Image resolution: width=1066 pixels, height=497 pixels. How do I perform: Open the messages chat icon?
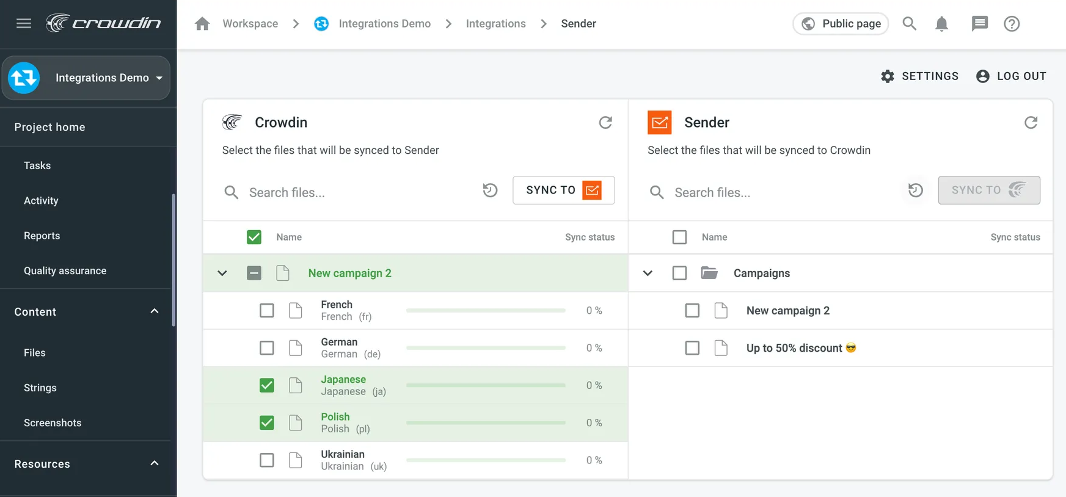979,24
